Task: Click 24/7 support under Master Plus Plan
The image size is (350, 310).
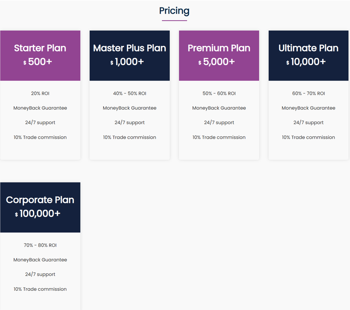Action: point(129,123)
